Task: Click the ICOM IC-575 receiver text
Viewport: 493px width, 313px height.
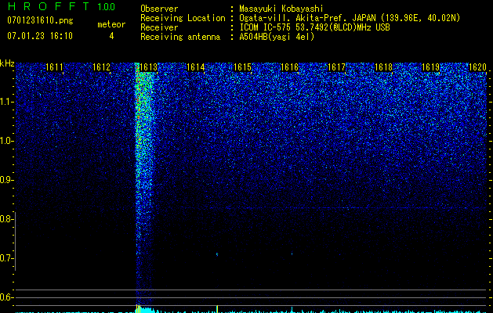Action: 314,27
